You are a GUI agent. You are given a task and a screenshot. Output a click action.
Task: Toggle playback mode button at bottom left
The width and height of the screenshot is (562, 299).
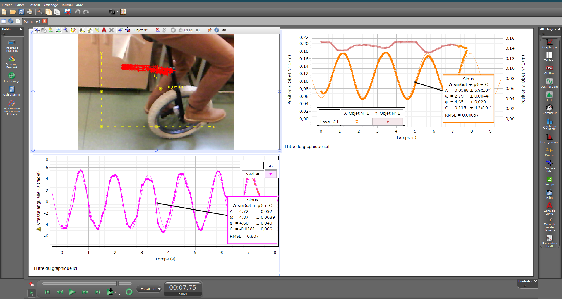click(x=32, y=293)
